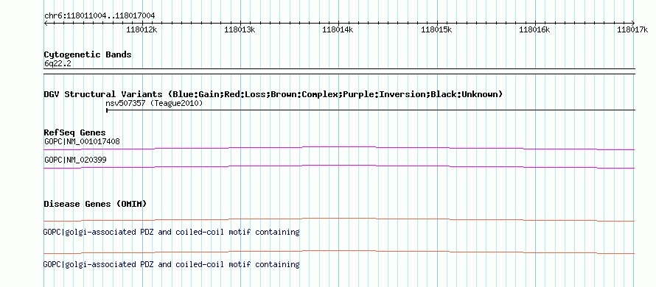656x287 pixels.
Task: Select the chr6:118011004..118017004 region label
Action: pyautogui.click(x=100, y=15)
